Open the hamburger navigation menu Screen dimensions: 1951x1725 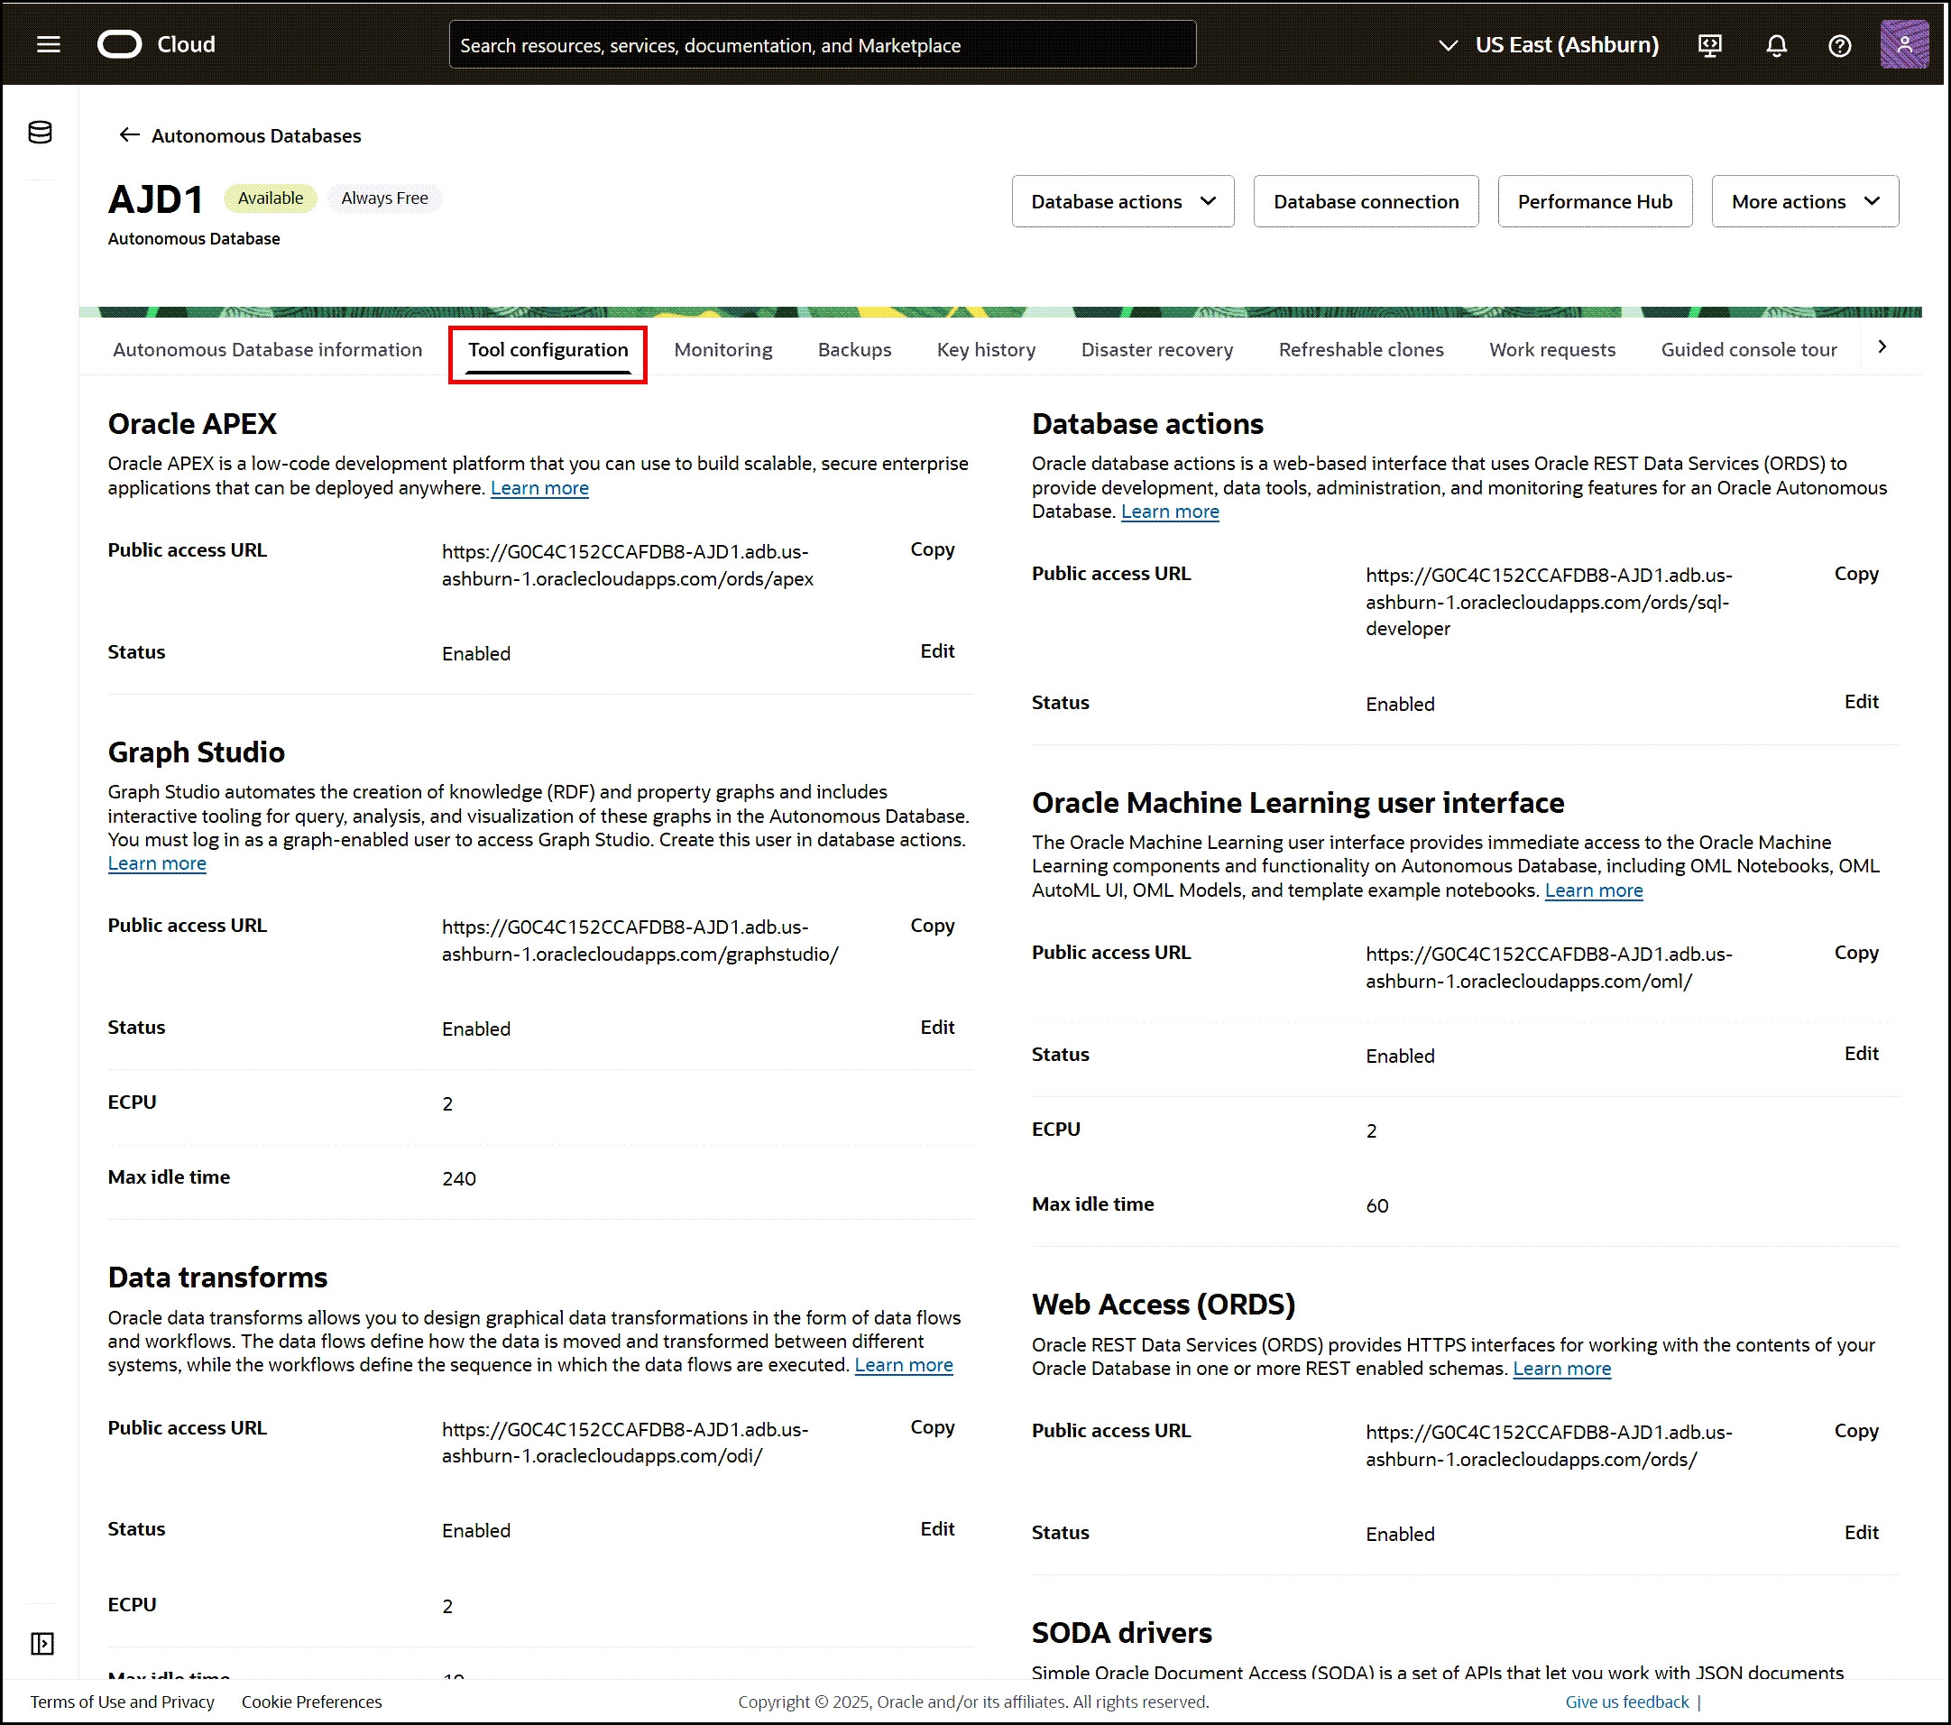click(49, 45)
